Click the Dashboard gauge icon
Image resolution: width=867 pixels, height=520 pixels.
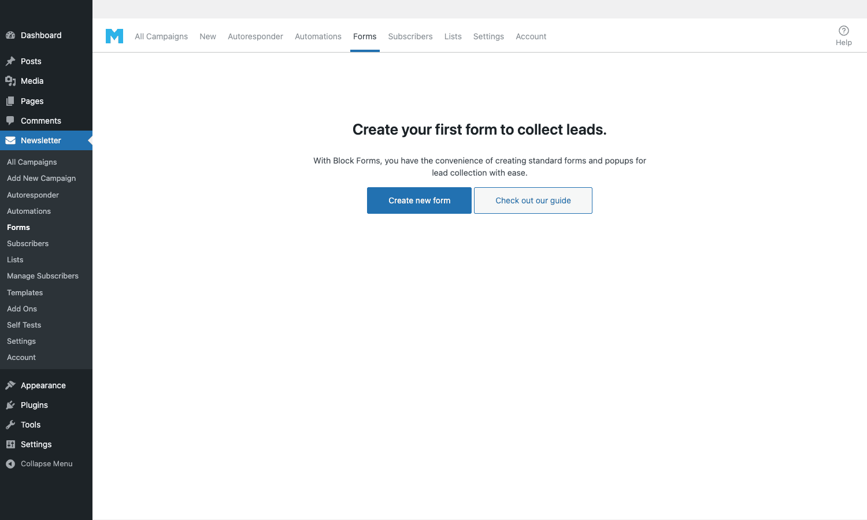[10, 35]
